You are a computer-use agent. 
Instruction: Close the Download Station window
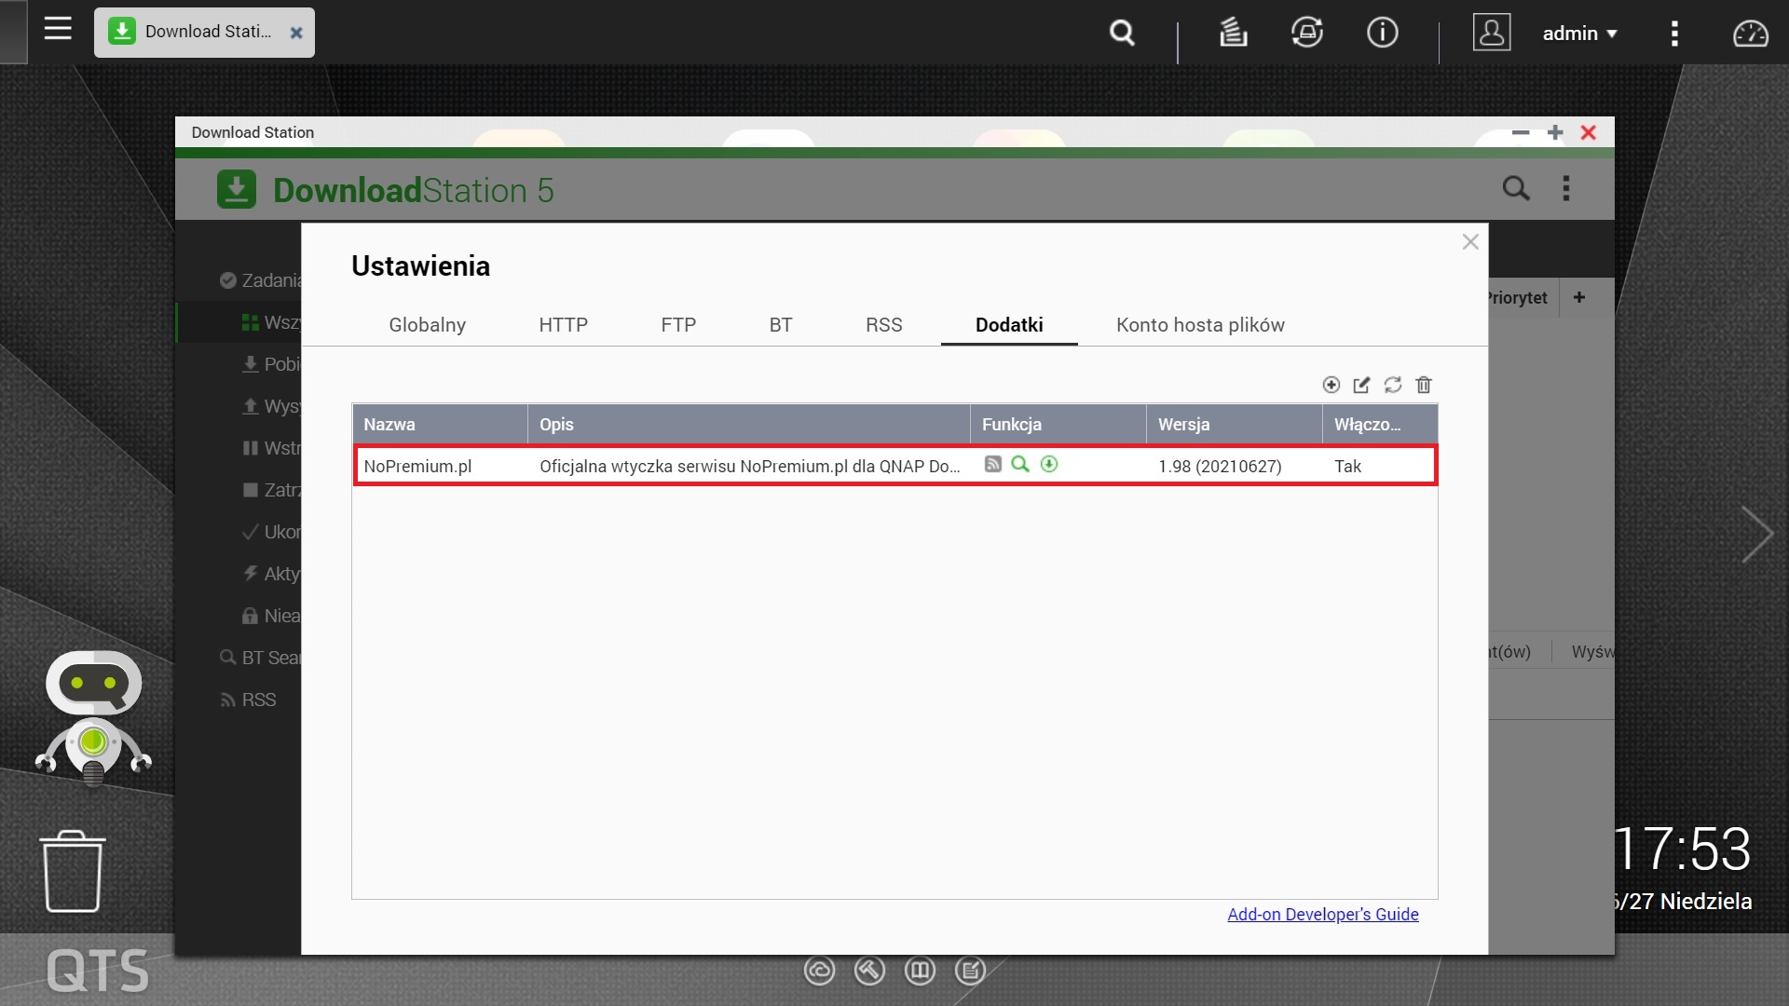[1589, 133]
